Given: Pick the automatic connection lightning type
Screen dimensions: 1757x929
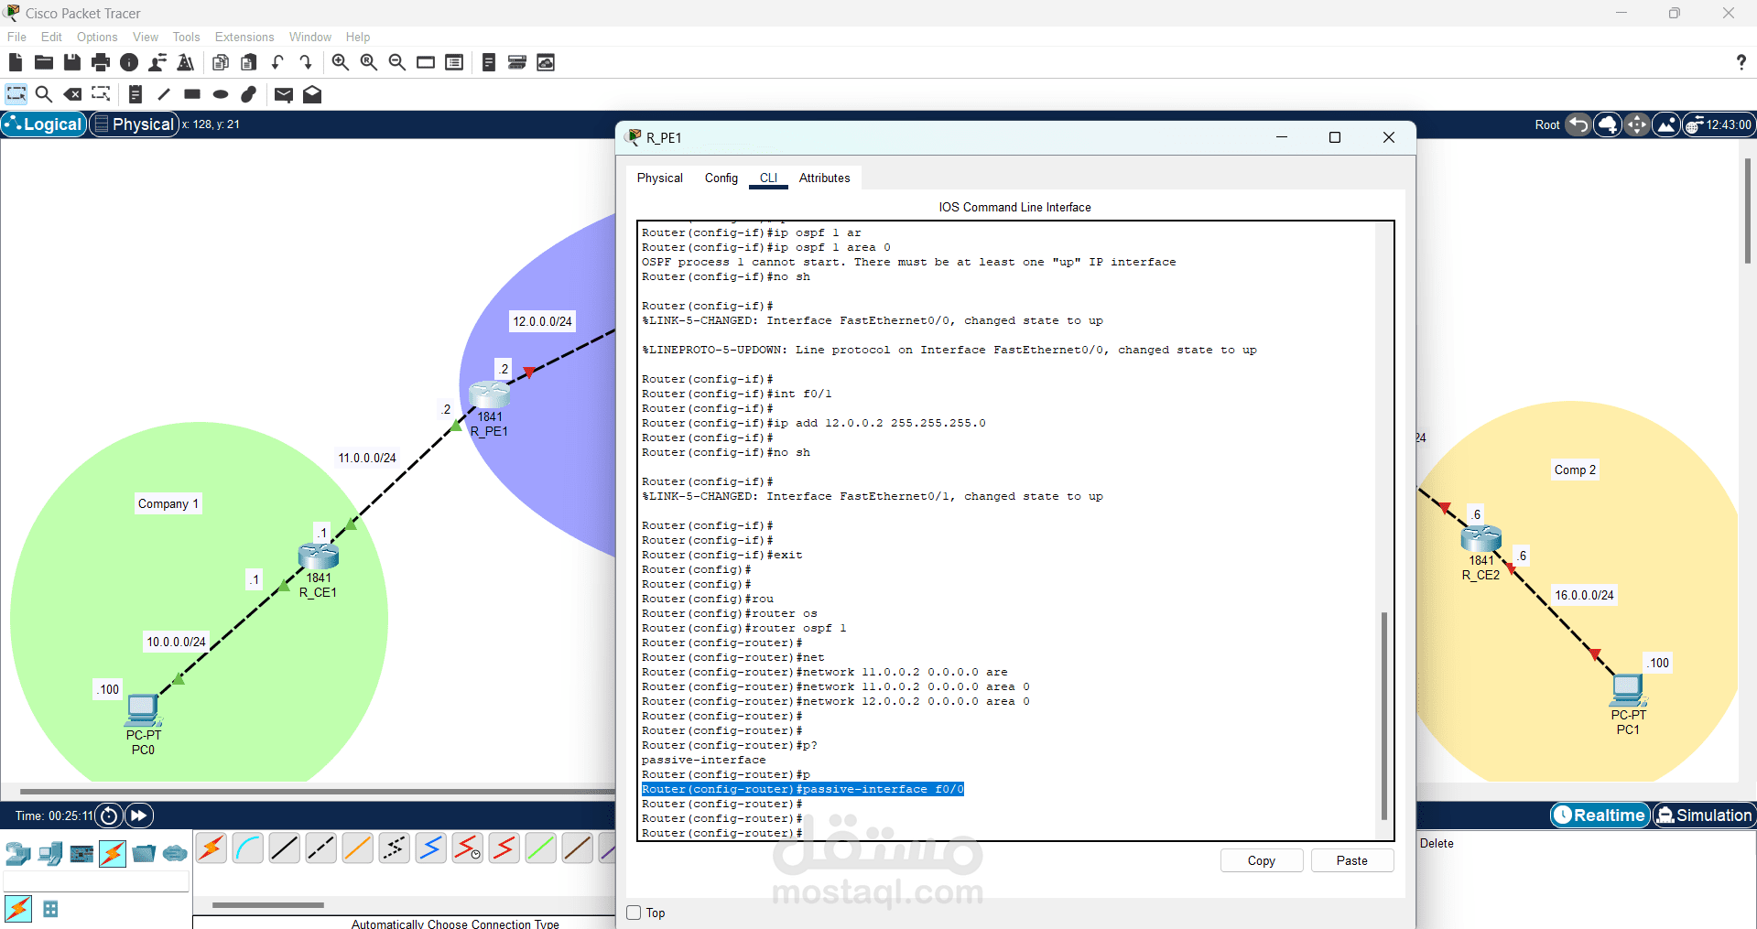Looking at the screenshot, I should tap(211, 848).
